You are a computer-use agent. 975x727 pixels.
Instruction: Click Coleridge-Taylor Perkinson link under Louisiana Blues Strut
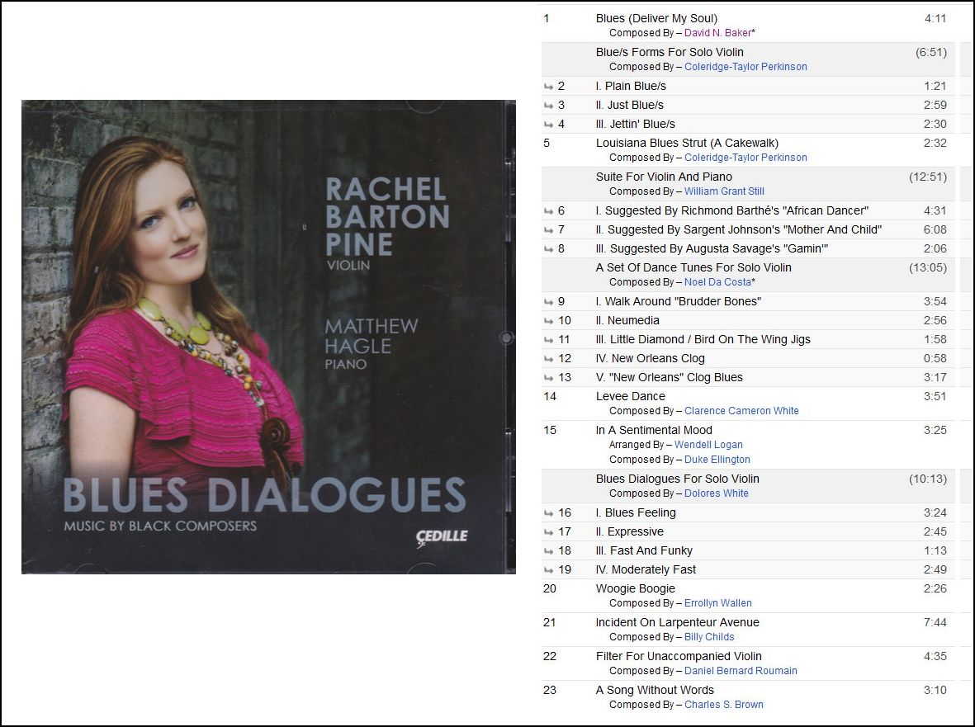[x=745, y=158]
